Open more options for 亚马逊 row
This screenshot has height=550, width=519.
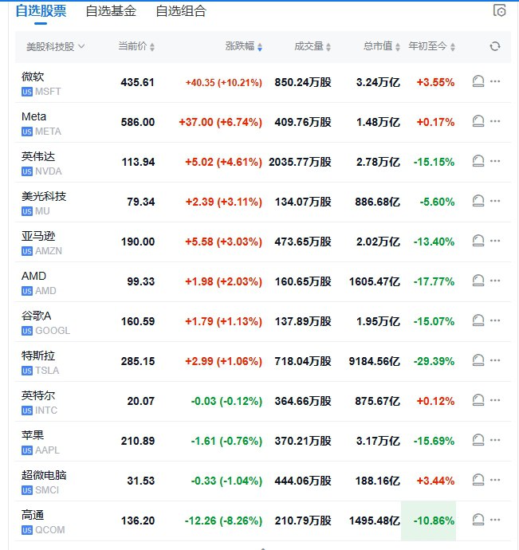click(x=495, y=241)
